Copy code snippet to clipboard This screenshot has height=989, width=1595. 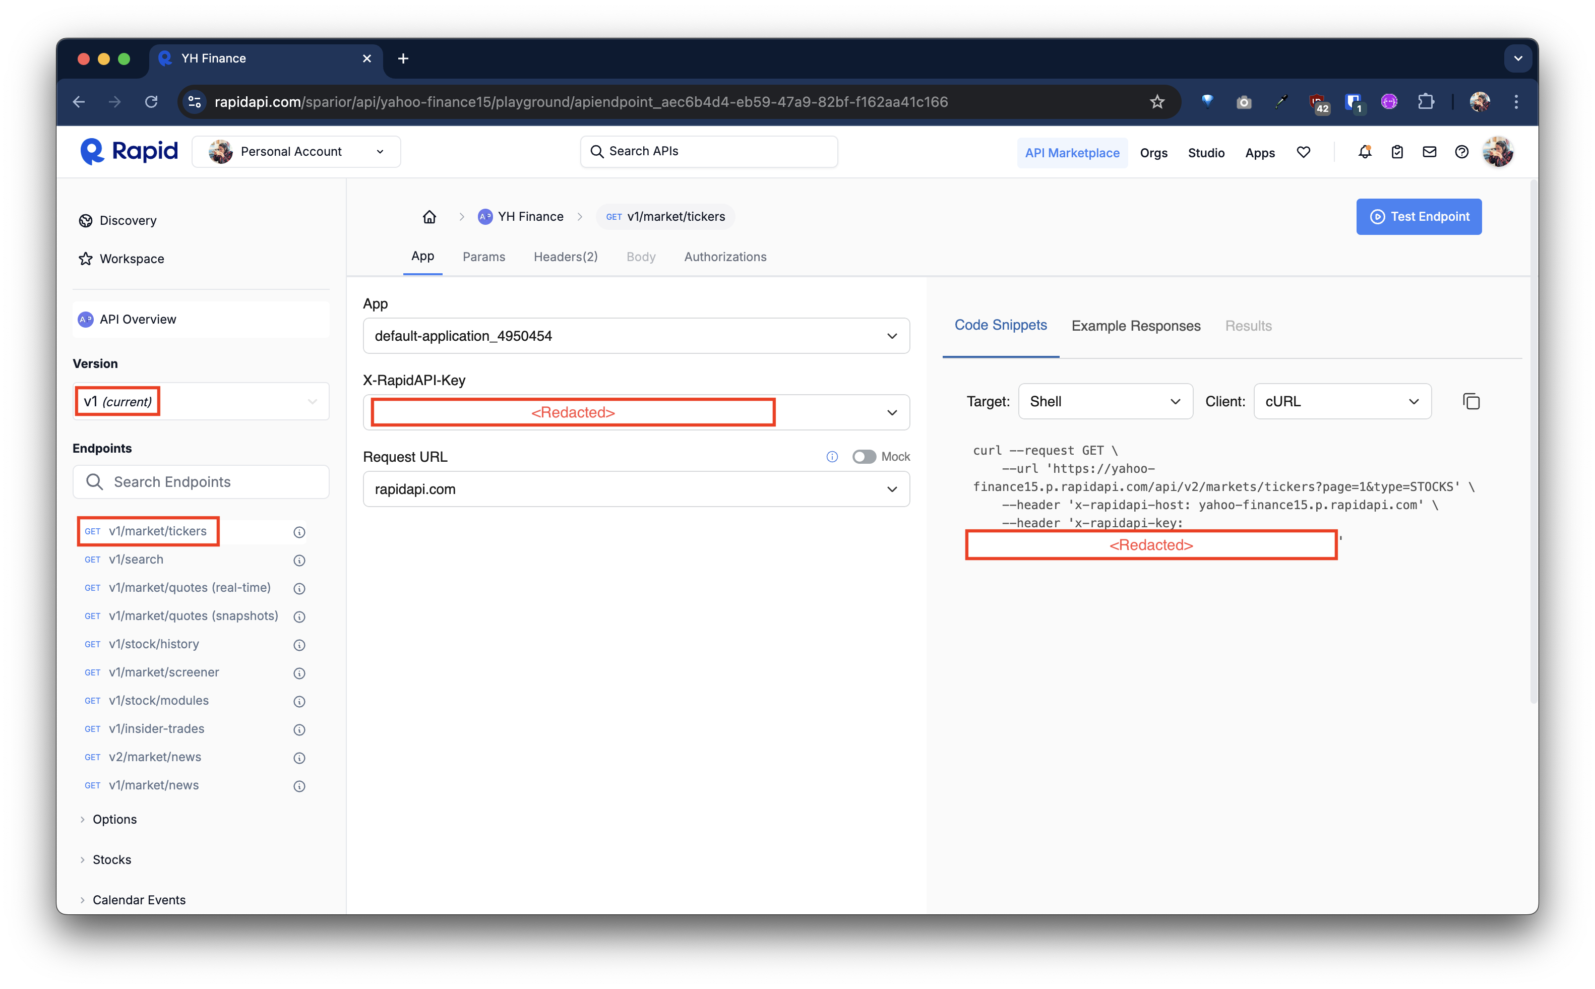(1471, 401)
